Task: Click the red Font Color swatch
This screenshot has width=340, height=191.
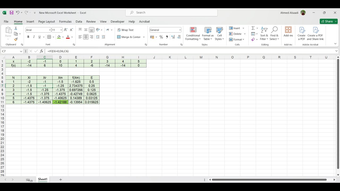Action: 68,37
